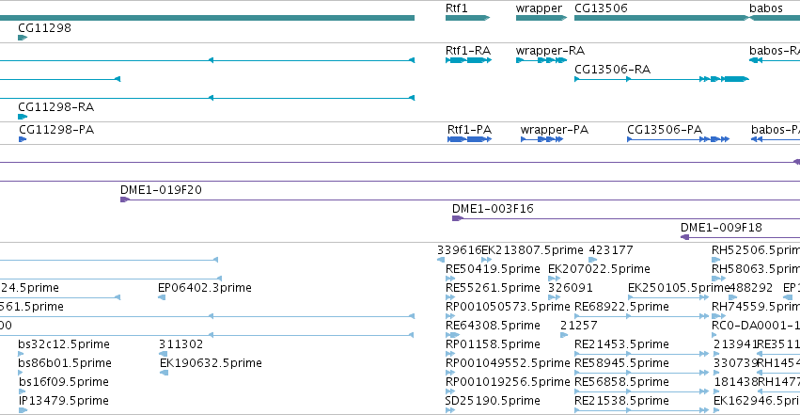
Task: Open the RE68922.5prime EST label
Action: pyautogui.click(x=621, y=308)
